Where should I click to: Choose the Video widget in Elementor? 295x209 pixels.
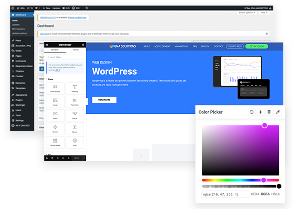click(x=55, y=115)
